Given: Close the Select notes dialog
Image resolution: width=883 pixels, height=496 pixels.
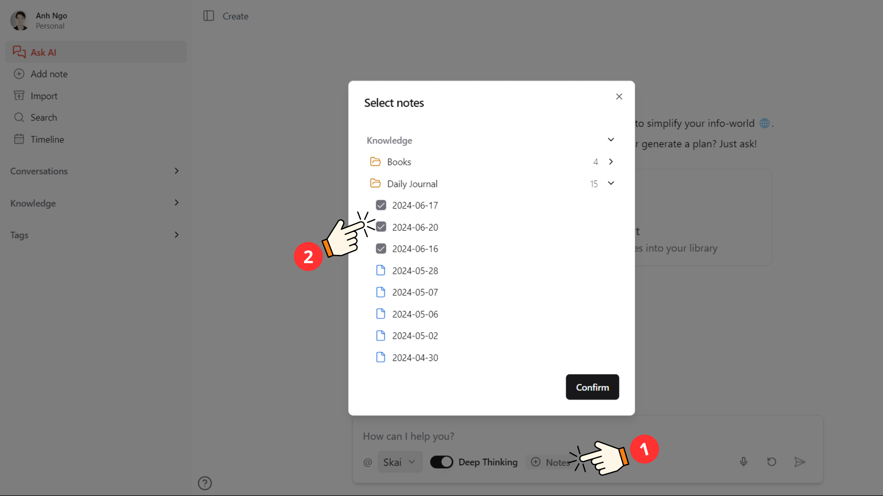Looking at the screenshot, I should pyautogui.click(x=619, y=96).
